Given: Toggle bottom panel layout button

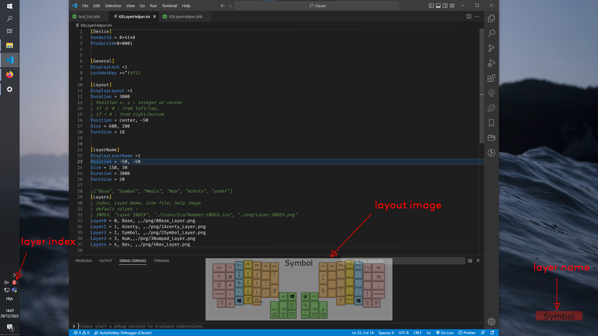Looking at the screenshot, I should (x=438, y=6).
